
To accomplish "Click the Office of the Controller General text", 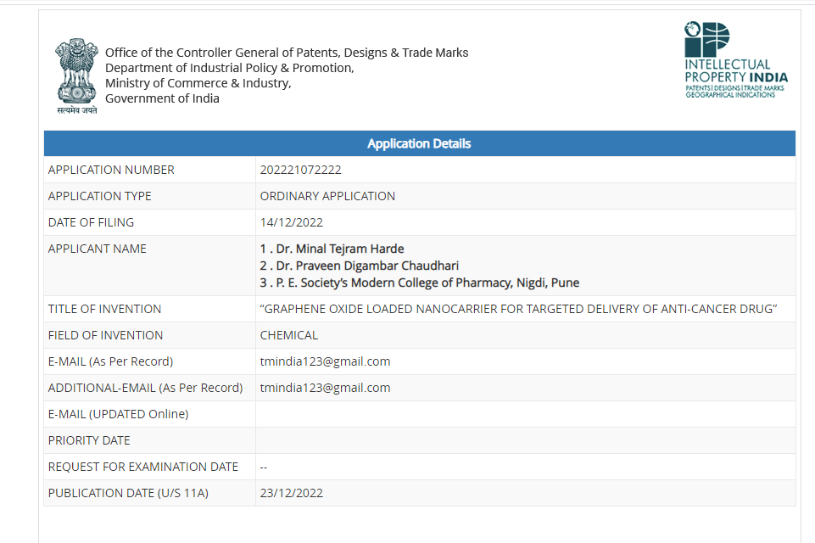I will pos(287,53).
